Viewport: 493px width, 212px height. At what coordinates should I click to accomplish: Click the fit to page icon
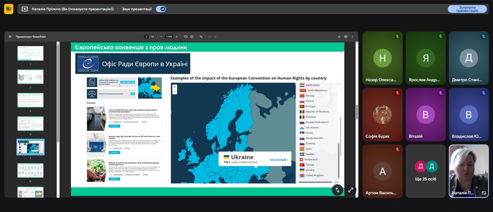(x=186, y=37)
